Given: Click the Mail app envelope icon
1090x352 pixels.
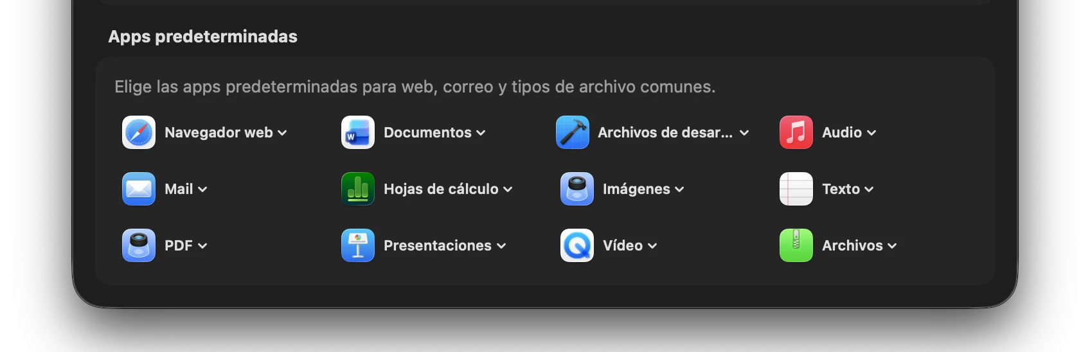Looking at the screenshot, I should [139, 189].
